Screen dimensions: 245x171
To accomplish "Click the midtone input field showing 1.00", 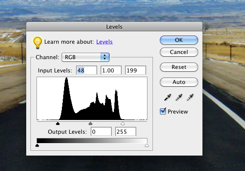I will point(111,70).
